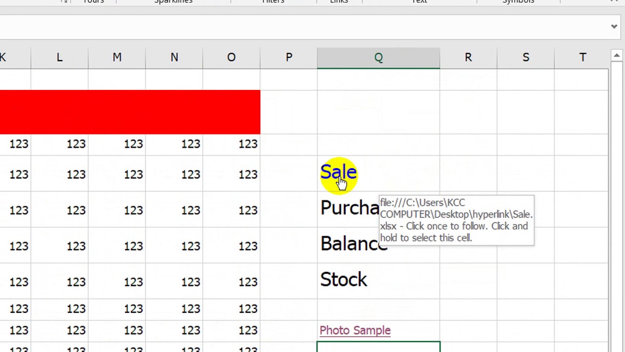Click cell with 123 in column O beside the Sale row

(x=231, y=175)
